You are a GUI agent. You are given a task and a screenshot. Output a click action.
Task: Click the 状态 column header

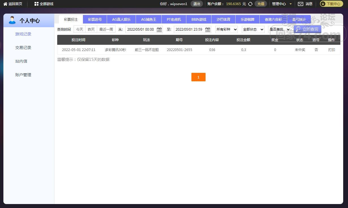[x=300, y=40]
